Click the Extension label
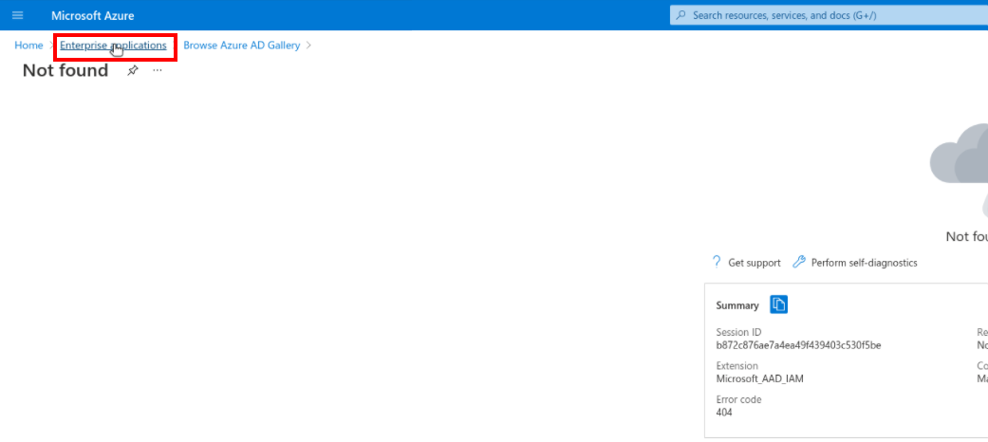988x442 pixels. pyautogui.click(x=737, y=366)
